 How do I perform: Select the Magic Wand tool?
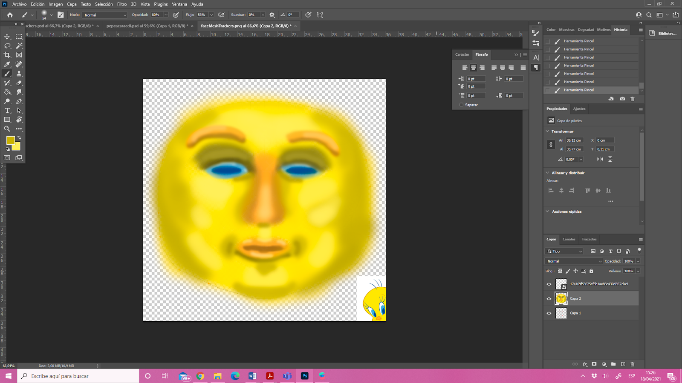19,46
